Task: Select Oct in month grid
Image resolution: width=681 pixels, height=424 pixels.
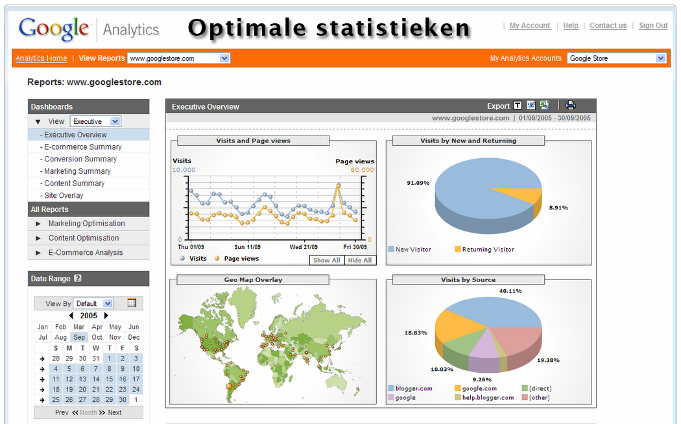Action: [x=97, y=337]
